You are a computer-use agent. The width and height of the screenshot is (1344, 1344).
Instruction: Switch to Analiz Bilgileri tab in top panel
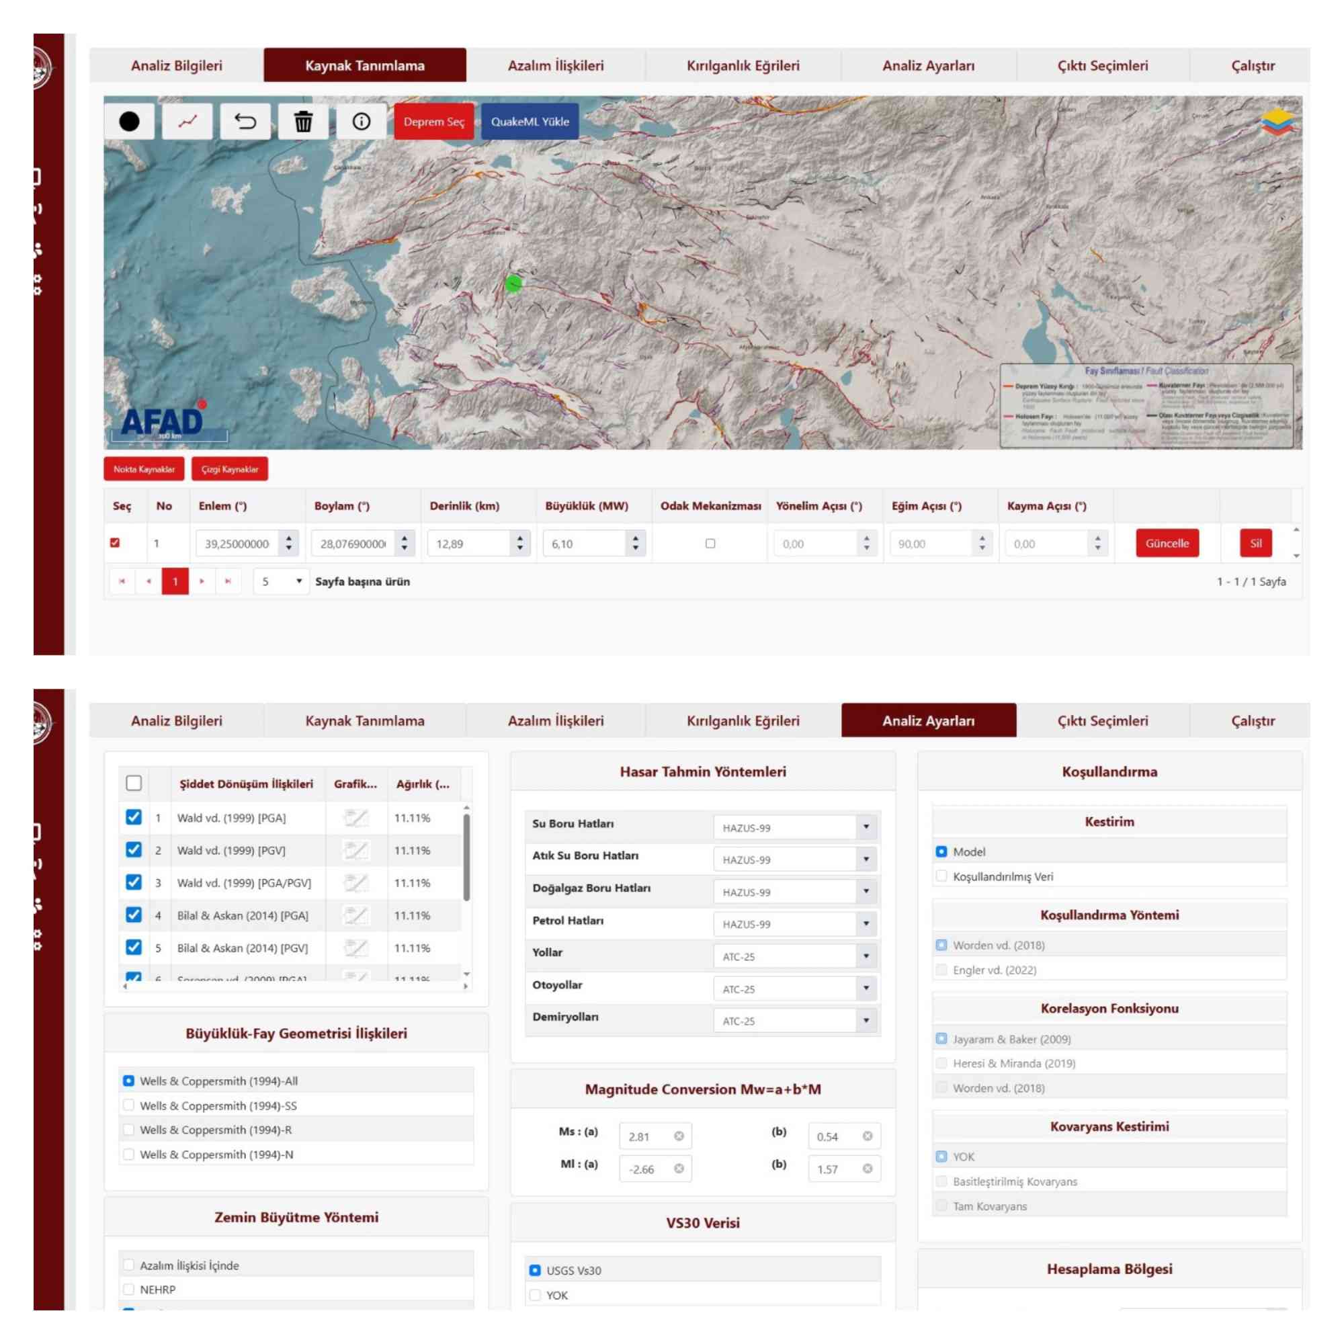177,65
